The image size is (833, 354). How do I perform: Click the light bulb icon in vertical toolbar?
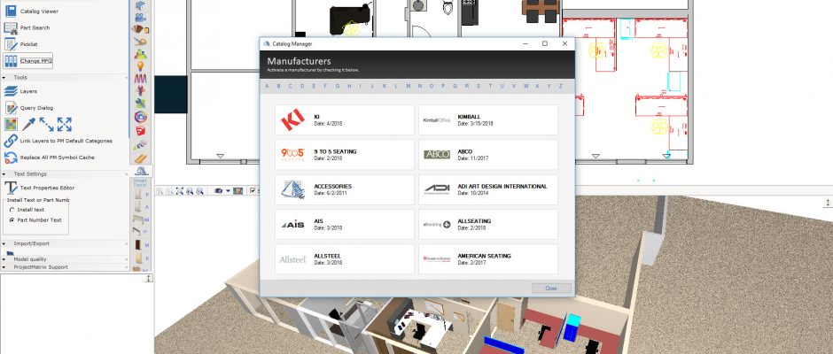(x=140, y=65)
